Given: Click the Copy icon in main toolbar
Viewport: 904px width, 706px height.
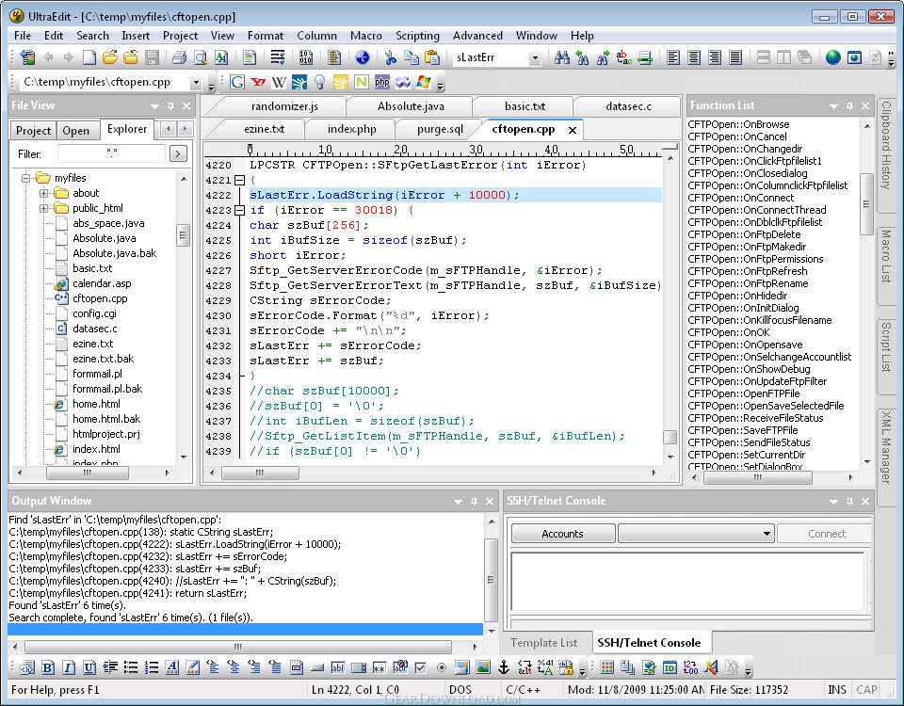Looking at the screenshot, I should point(412,57).
